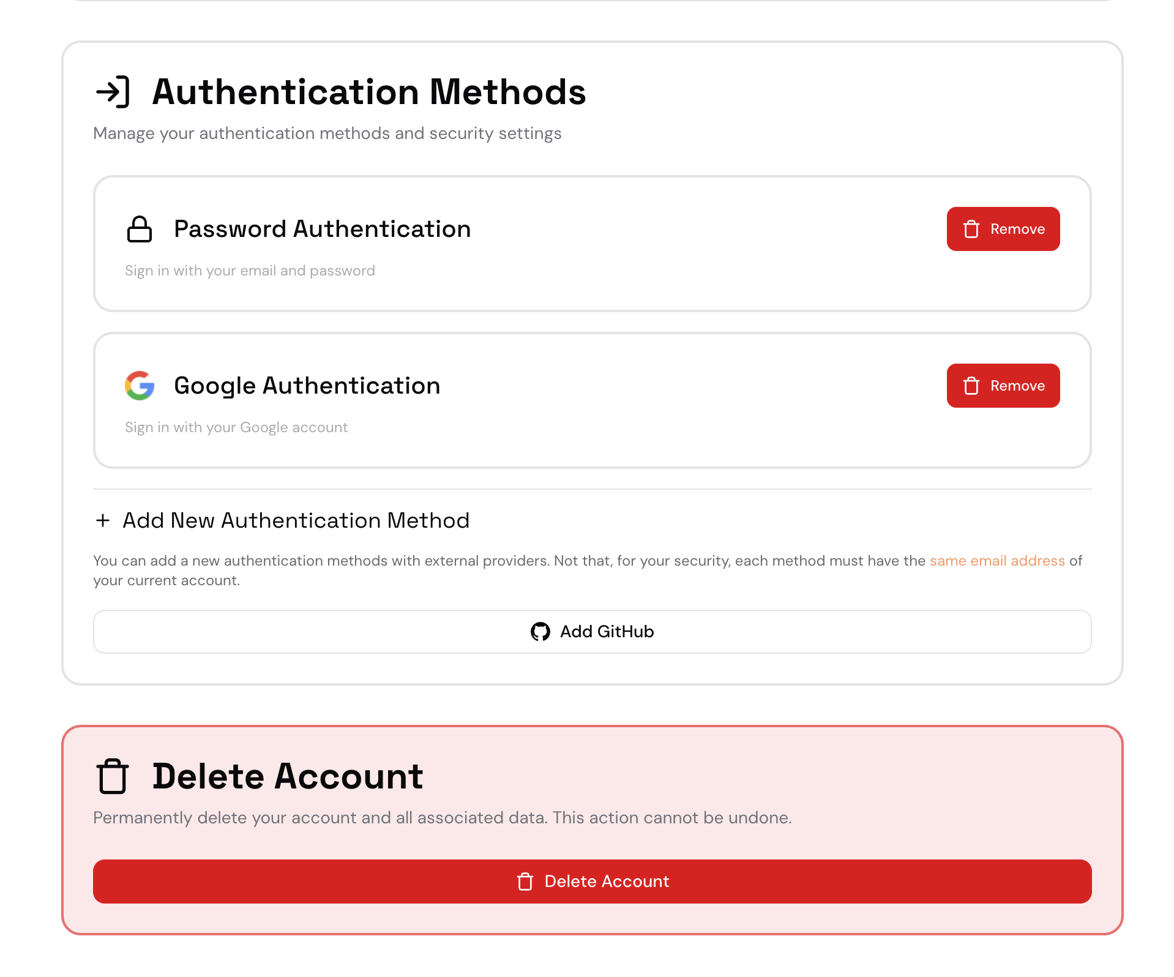This screenshot has width=1174, height=977.
Task: Select the Password Authentication title text
Action: (x=322, y=229)
